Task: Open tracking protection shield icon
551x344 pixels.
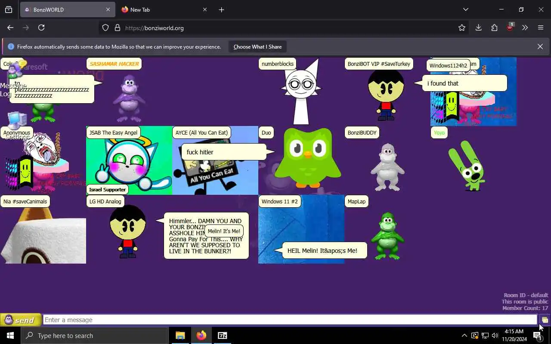Action: (105, 28)
